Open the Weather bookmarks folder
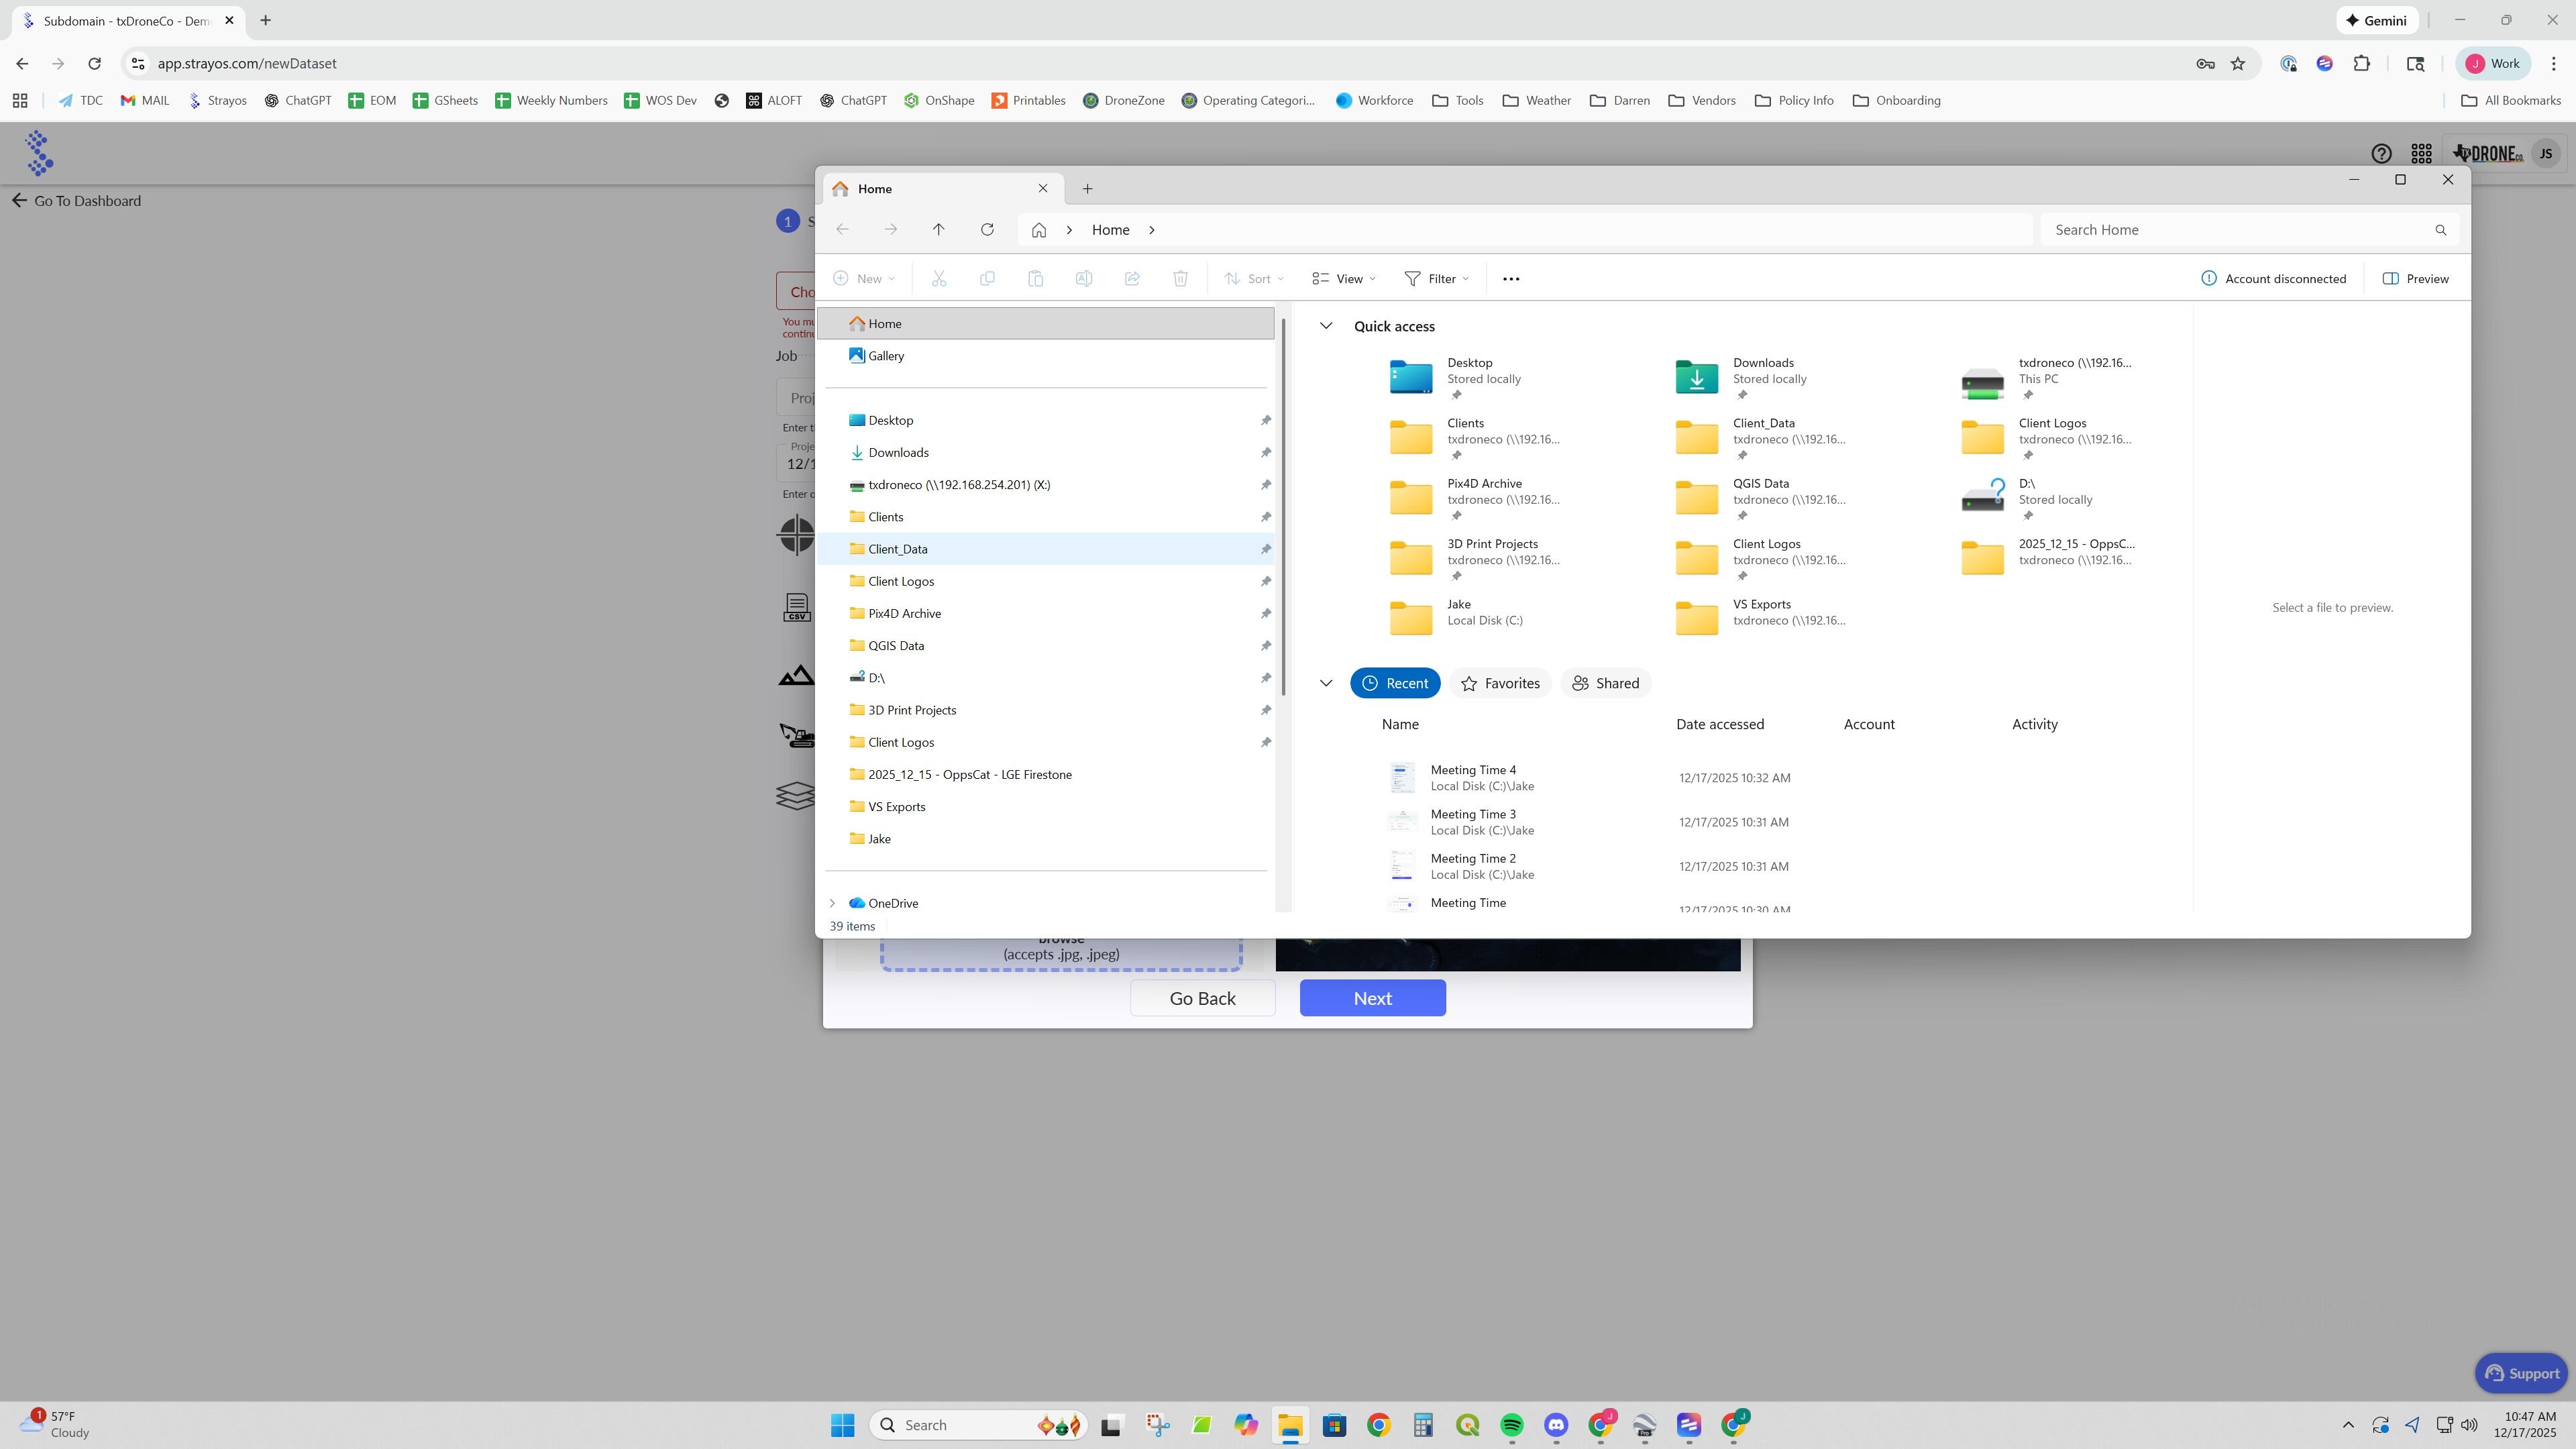The height and width of the screenshot is (1449, 2576). click(1537, 101)
